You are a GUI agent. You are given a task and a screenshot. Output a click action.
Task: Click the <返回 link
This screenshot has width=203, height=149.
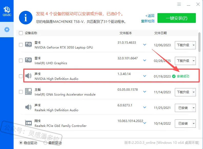150,16
